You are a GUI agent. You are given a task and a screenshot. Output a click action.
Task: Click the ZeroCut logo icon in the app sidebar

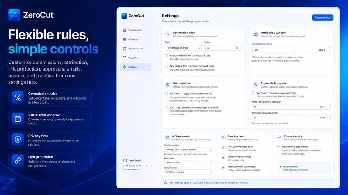pyautogui.click(x=124, y=16)
